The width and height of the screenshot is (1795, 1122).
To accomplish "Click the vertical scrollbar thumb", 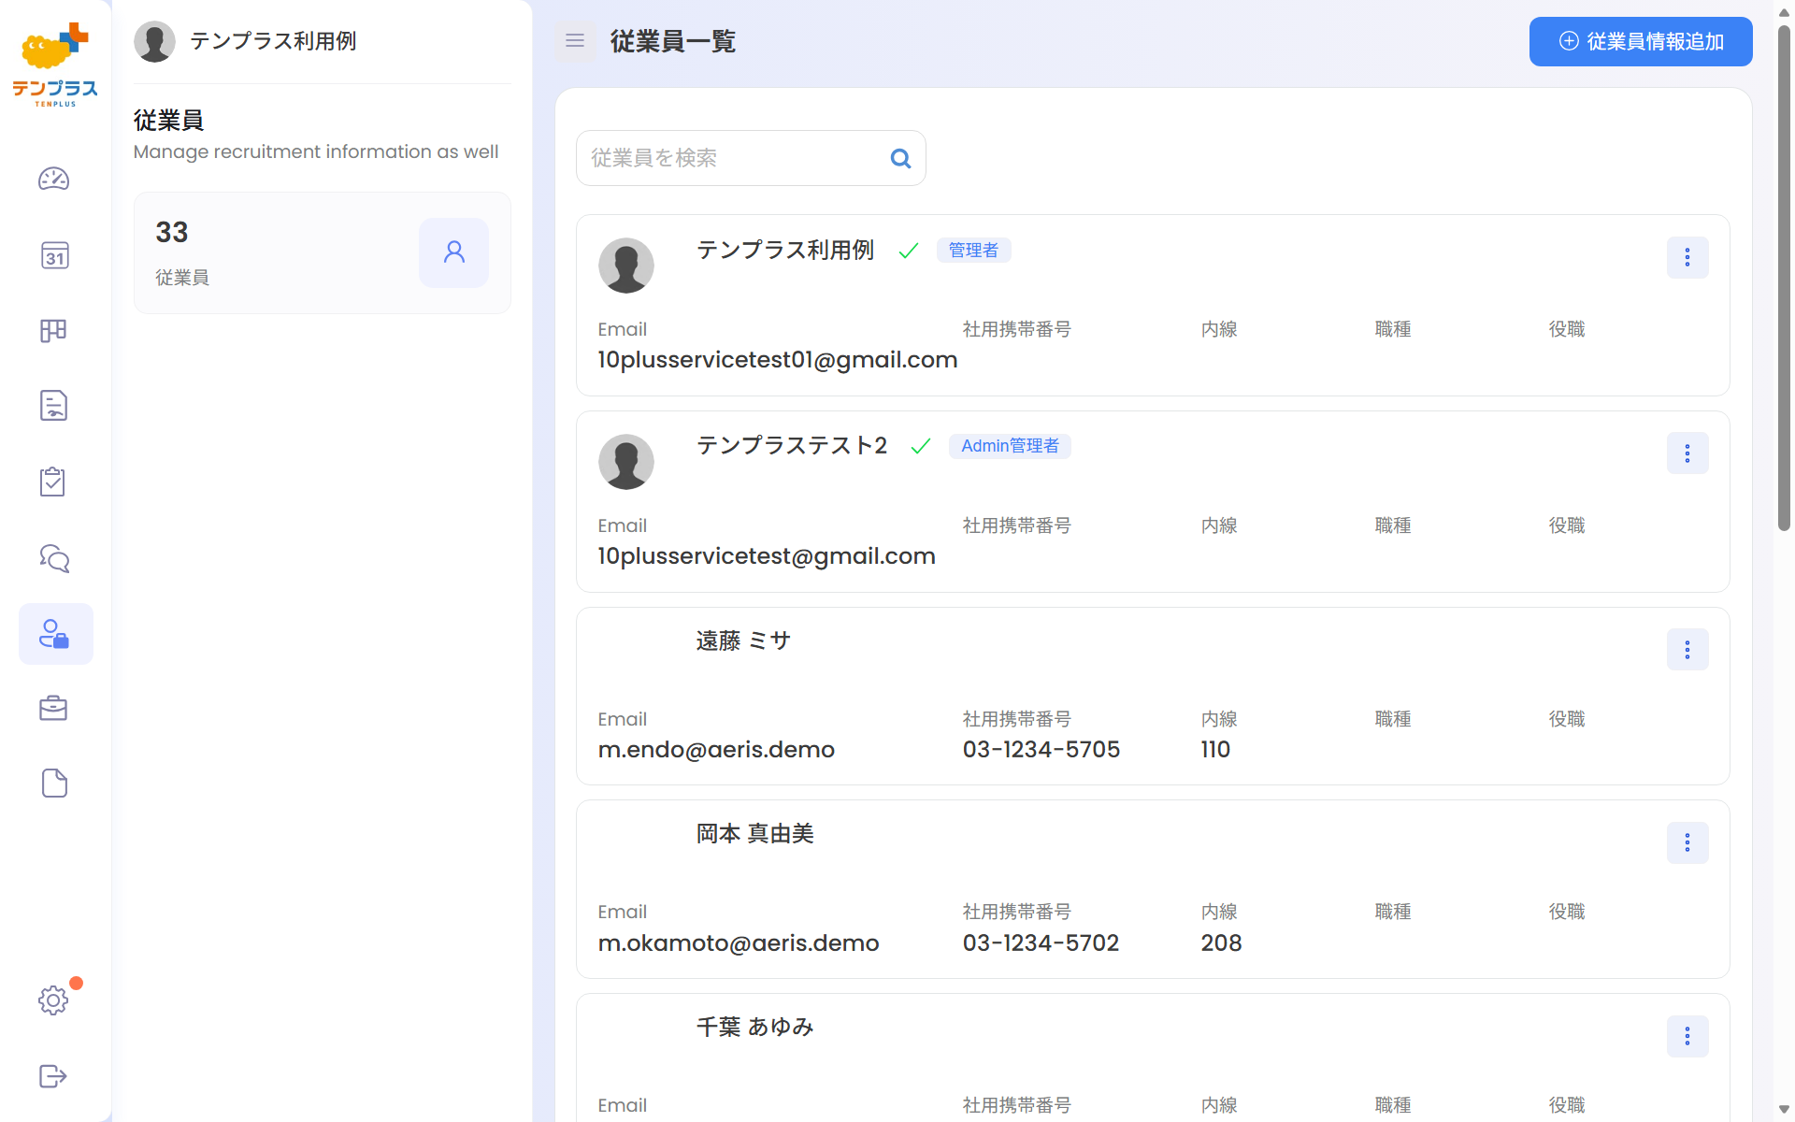I will pos(1784,278).
